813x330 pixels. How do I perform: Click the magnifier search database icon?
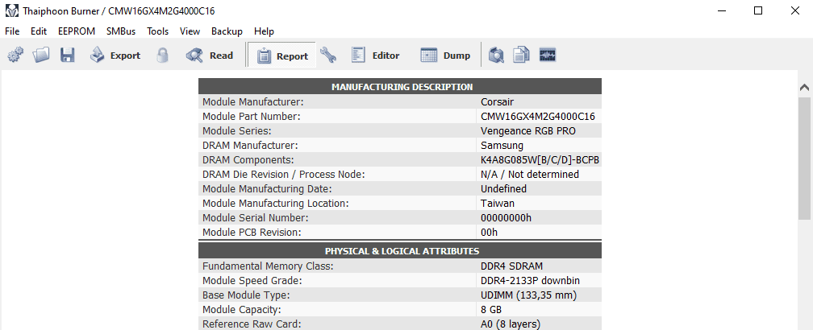point(496,55)
